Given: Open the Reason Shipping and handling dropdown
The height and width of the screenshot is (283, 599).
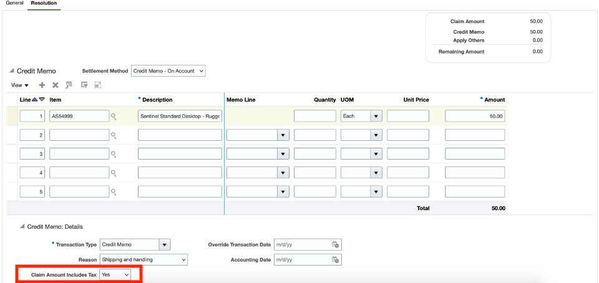Looking at the screenshot, I should [144, 260].
